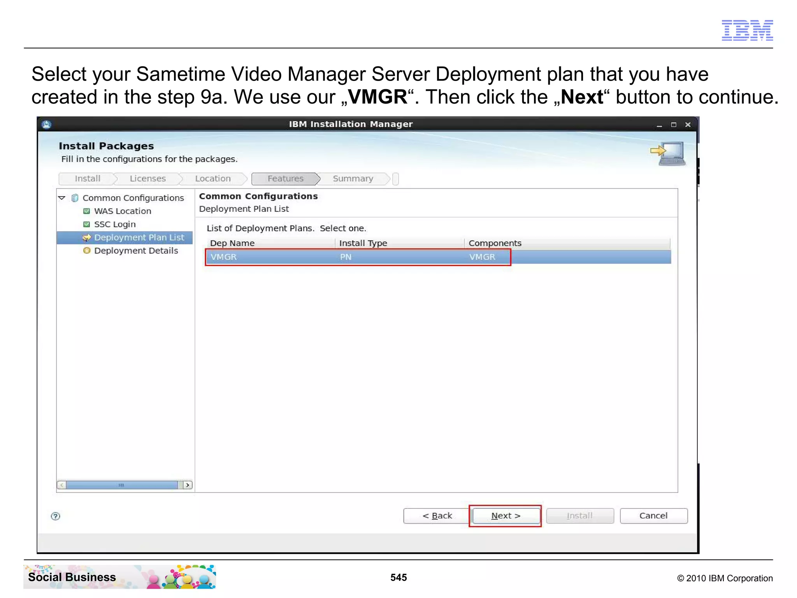Close the IBM Installation Manager window
797x598 pixels.
point(688,125)
